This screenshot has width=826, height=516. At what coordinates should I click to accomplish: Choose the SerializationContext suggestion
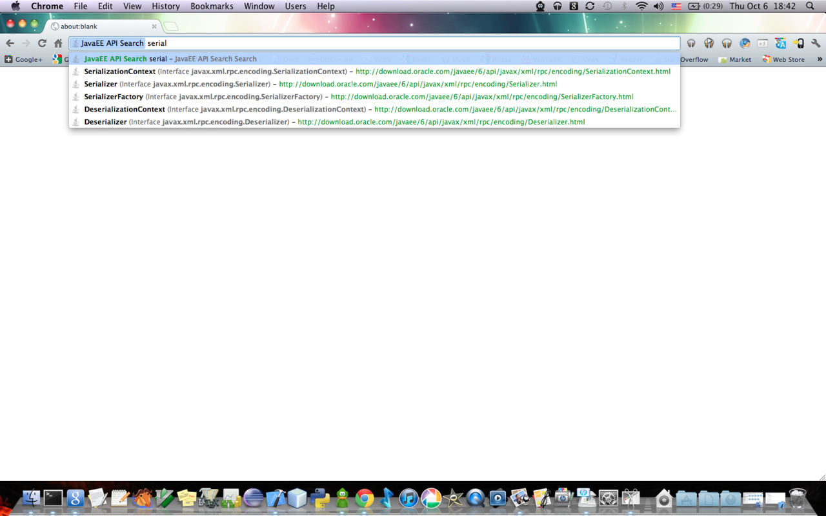pos(374,72)
